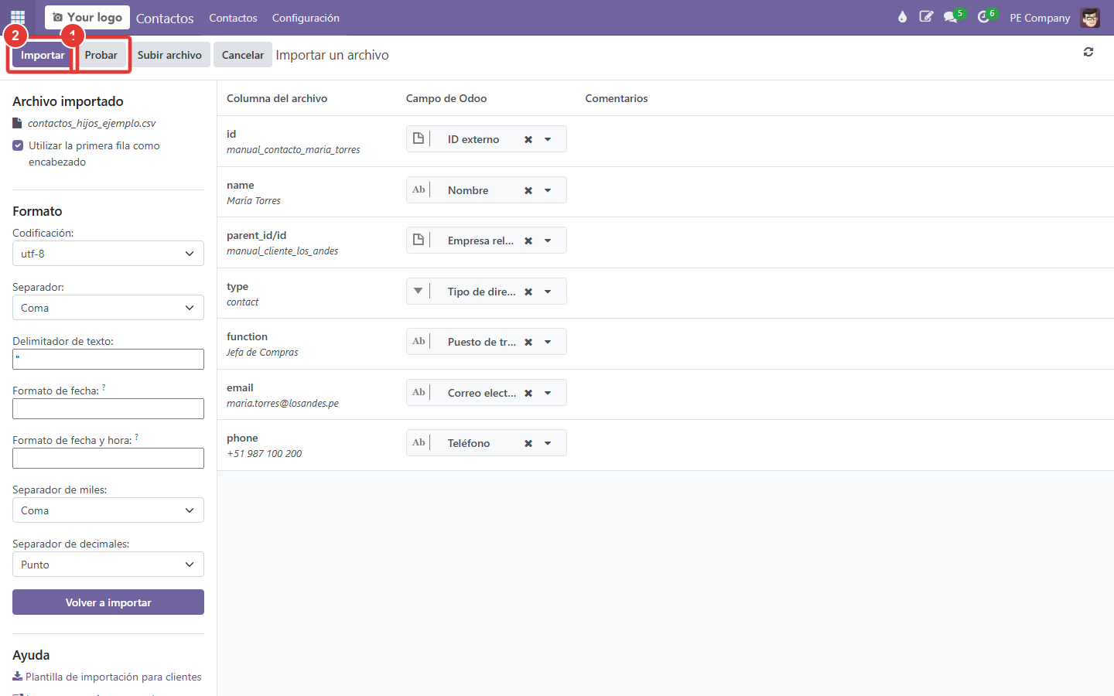Clear the ID externo field mapping
1114x696 pixels.
(x=528, y=140)
